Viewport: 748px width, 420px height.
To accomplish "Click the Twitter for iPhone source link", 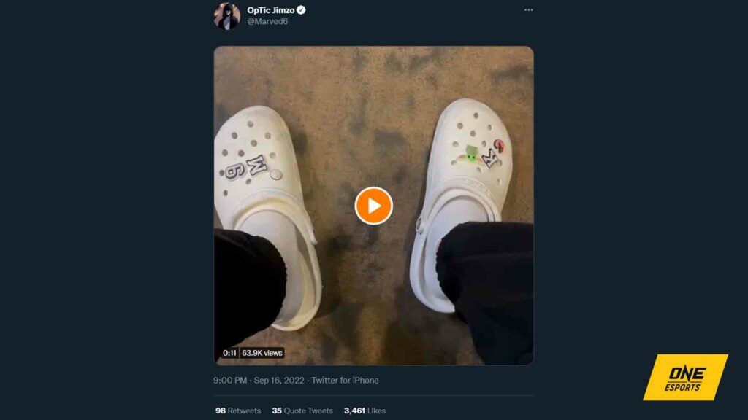I will tap(345, 381).
